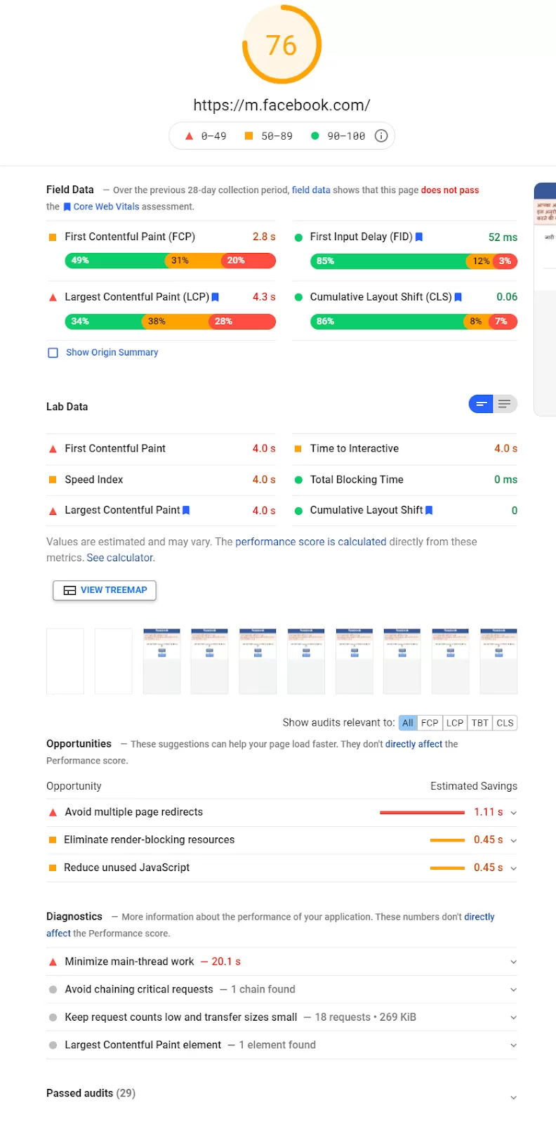The image size is (556, 1124).
Task: Click the FCP distribution bar showing 49 percent
Action: [91, 261]
